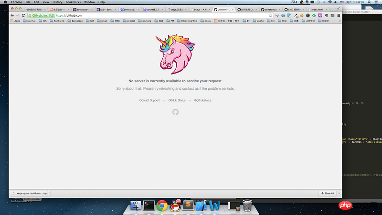Open the History menu

[57, 2]
